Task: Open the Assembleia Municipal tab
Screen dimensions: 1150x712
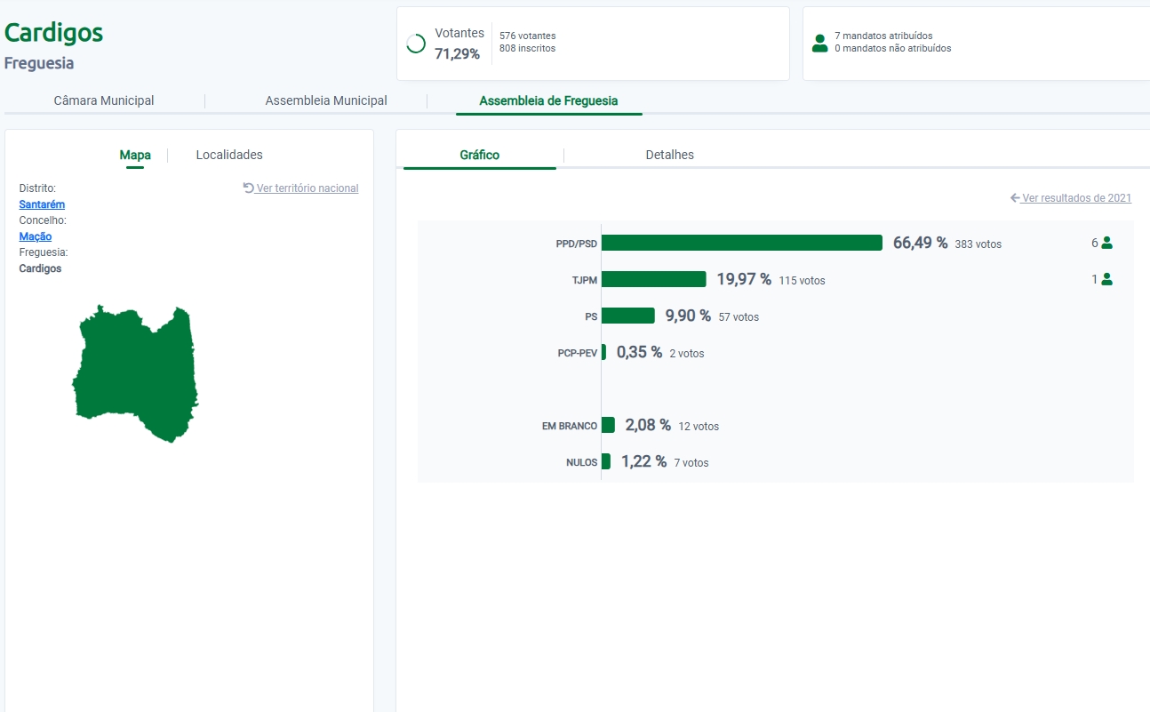Action: point(326,101)
